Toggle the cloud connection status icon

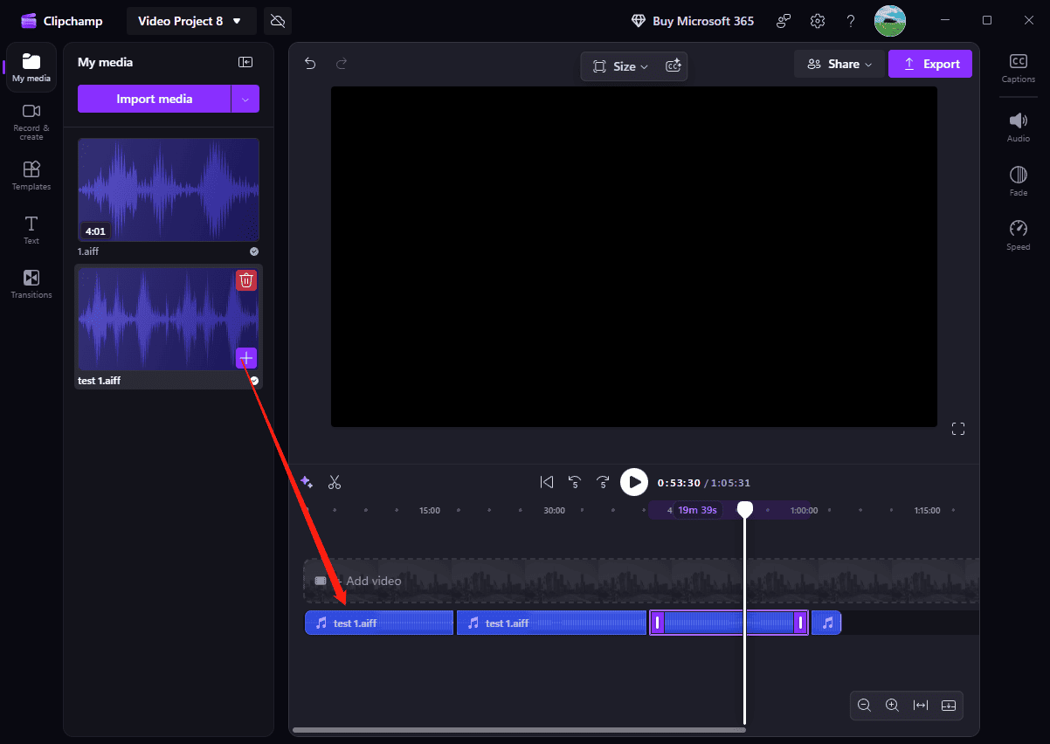point(277,20)
